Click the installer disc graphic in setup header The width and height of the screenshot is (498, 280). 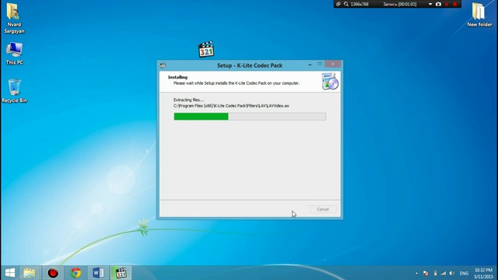pyautogui.click(x=330, y=82)
